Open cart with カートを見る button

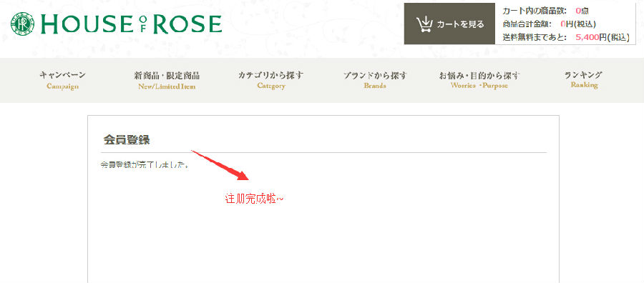(x=450, y=24)
